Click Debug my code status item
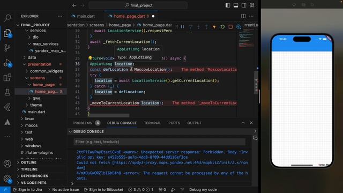 [x=203, y=189]
